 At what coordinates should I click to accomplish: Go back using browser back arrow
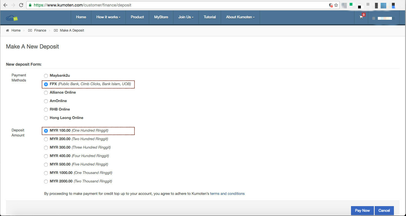pos(5,5)
